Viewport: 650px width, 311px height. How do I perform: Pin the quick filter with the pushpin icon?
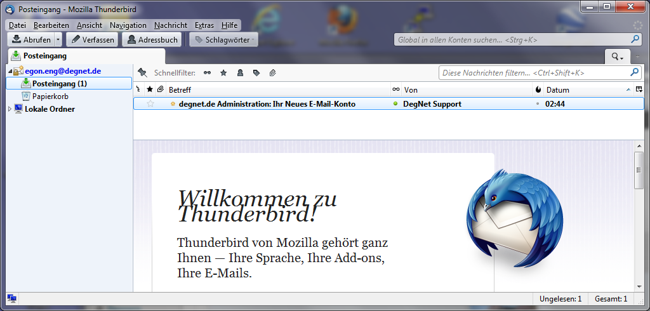point(142,73)
